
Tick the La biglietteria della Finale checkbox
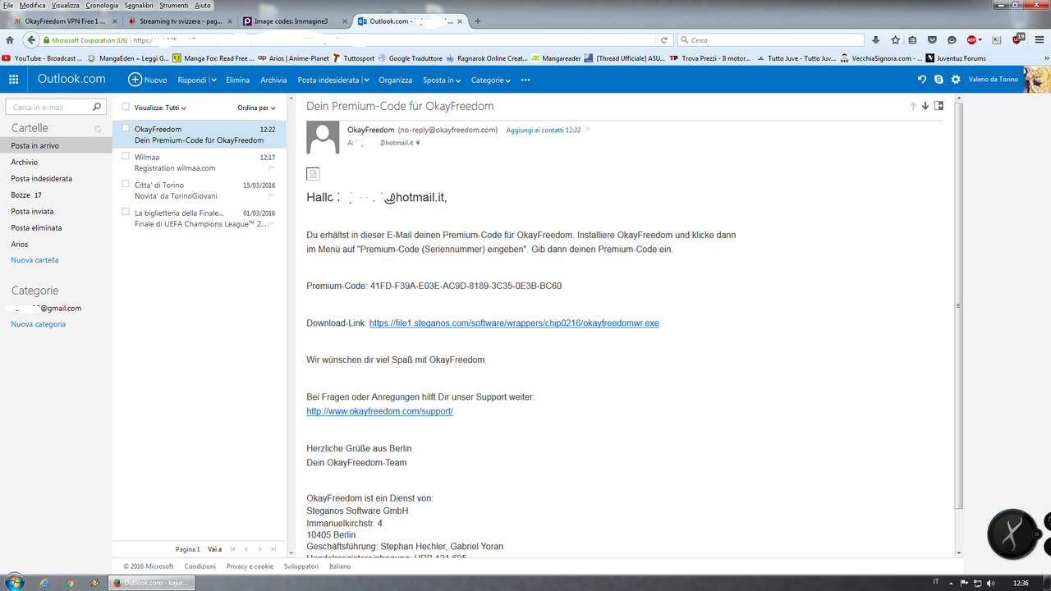point(126,212)
